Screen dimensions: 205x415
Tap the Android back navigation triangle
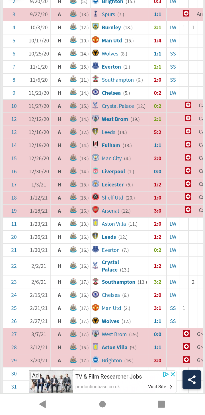pyautogui.click(x=43, y=404)
